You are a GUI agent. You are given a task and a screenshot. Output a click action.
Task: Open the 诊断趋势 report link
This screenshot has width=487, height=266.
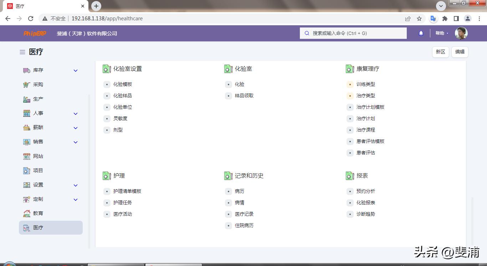coord(365,214)
